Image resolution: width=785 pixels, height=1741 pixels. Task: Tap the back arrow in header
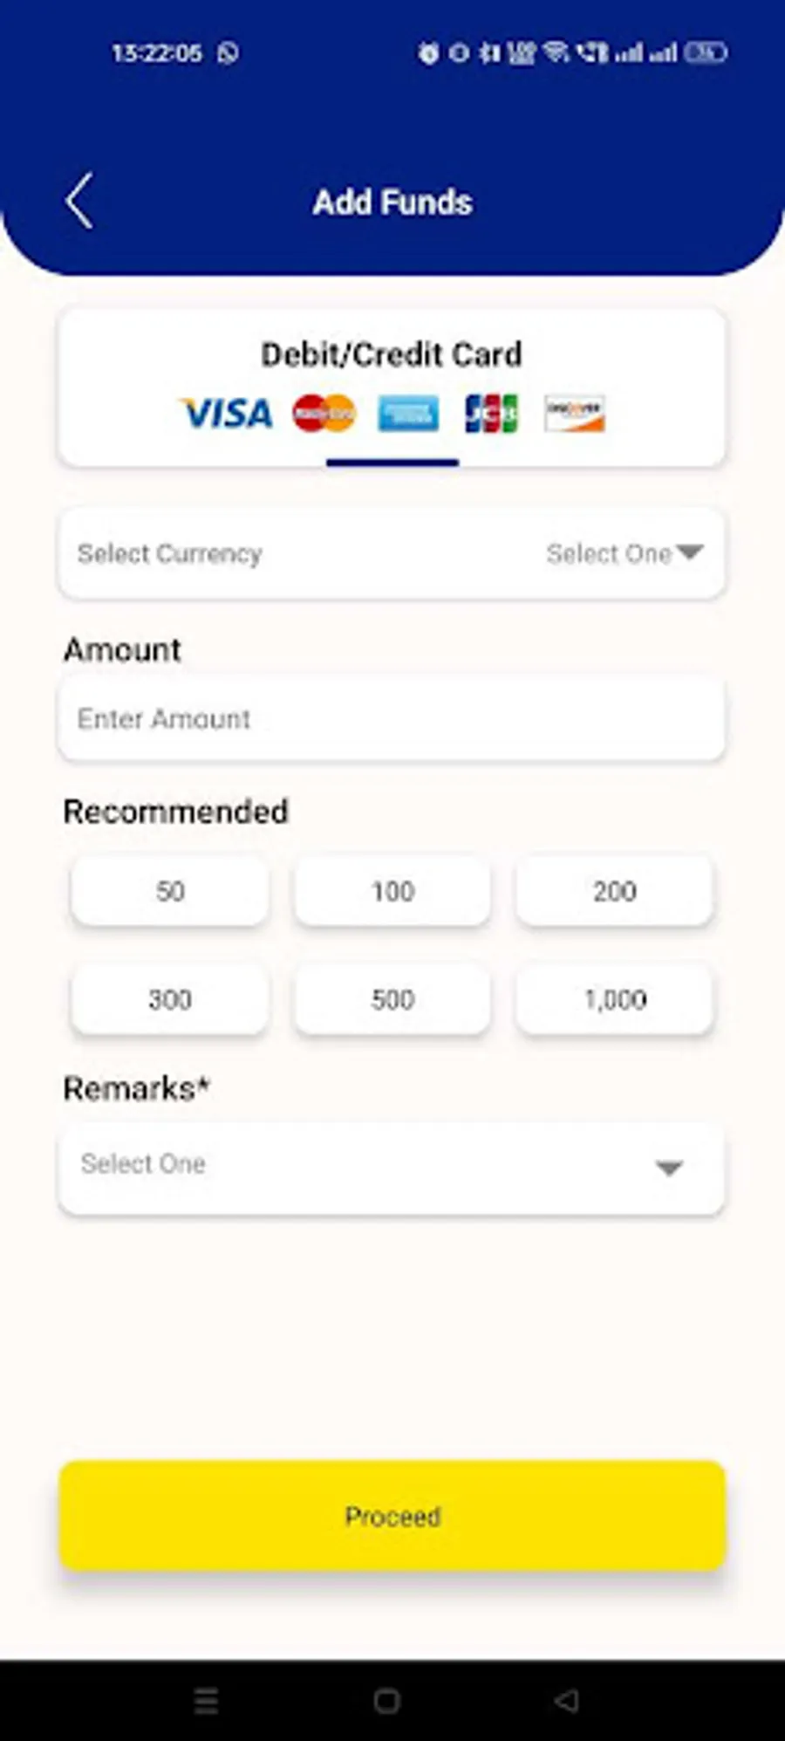pyautogui.click(x=79, y=202)
